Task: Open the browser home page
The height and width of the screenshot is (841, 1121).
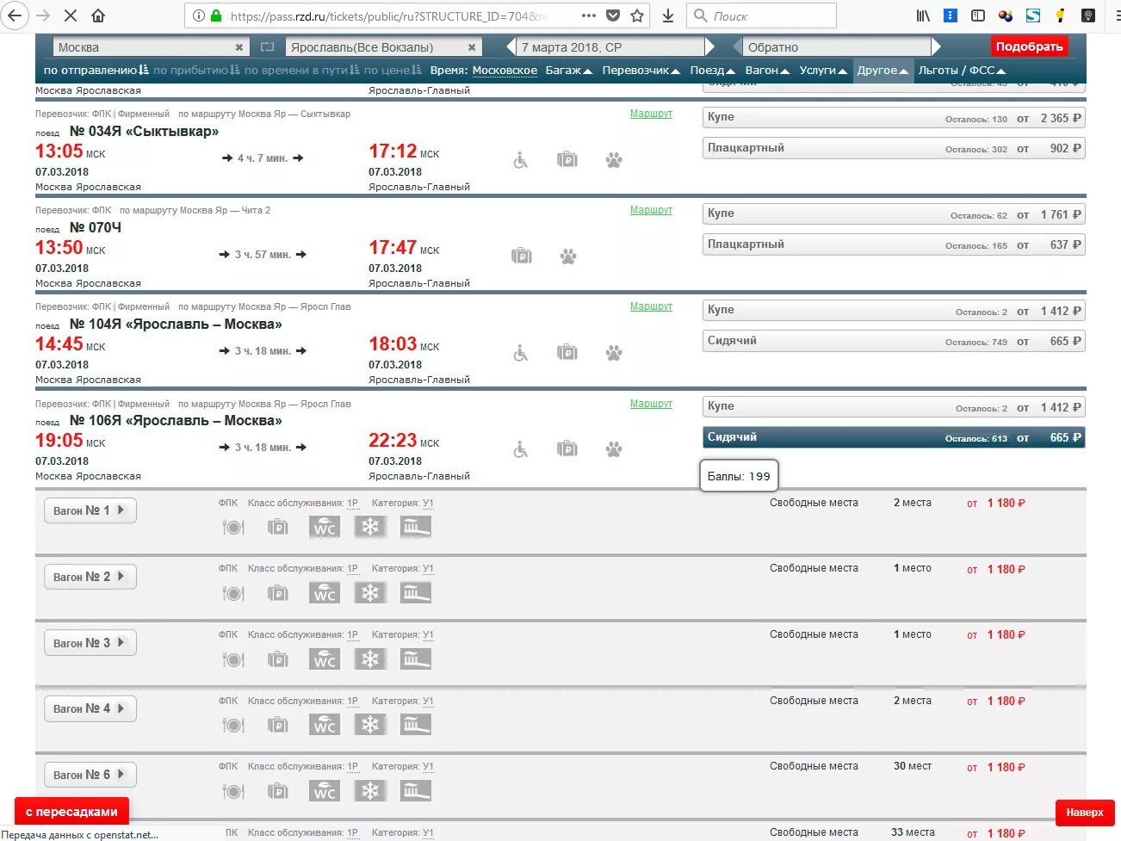Action: (98, 15)
